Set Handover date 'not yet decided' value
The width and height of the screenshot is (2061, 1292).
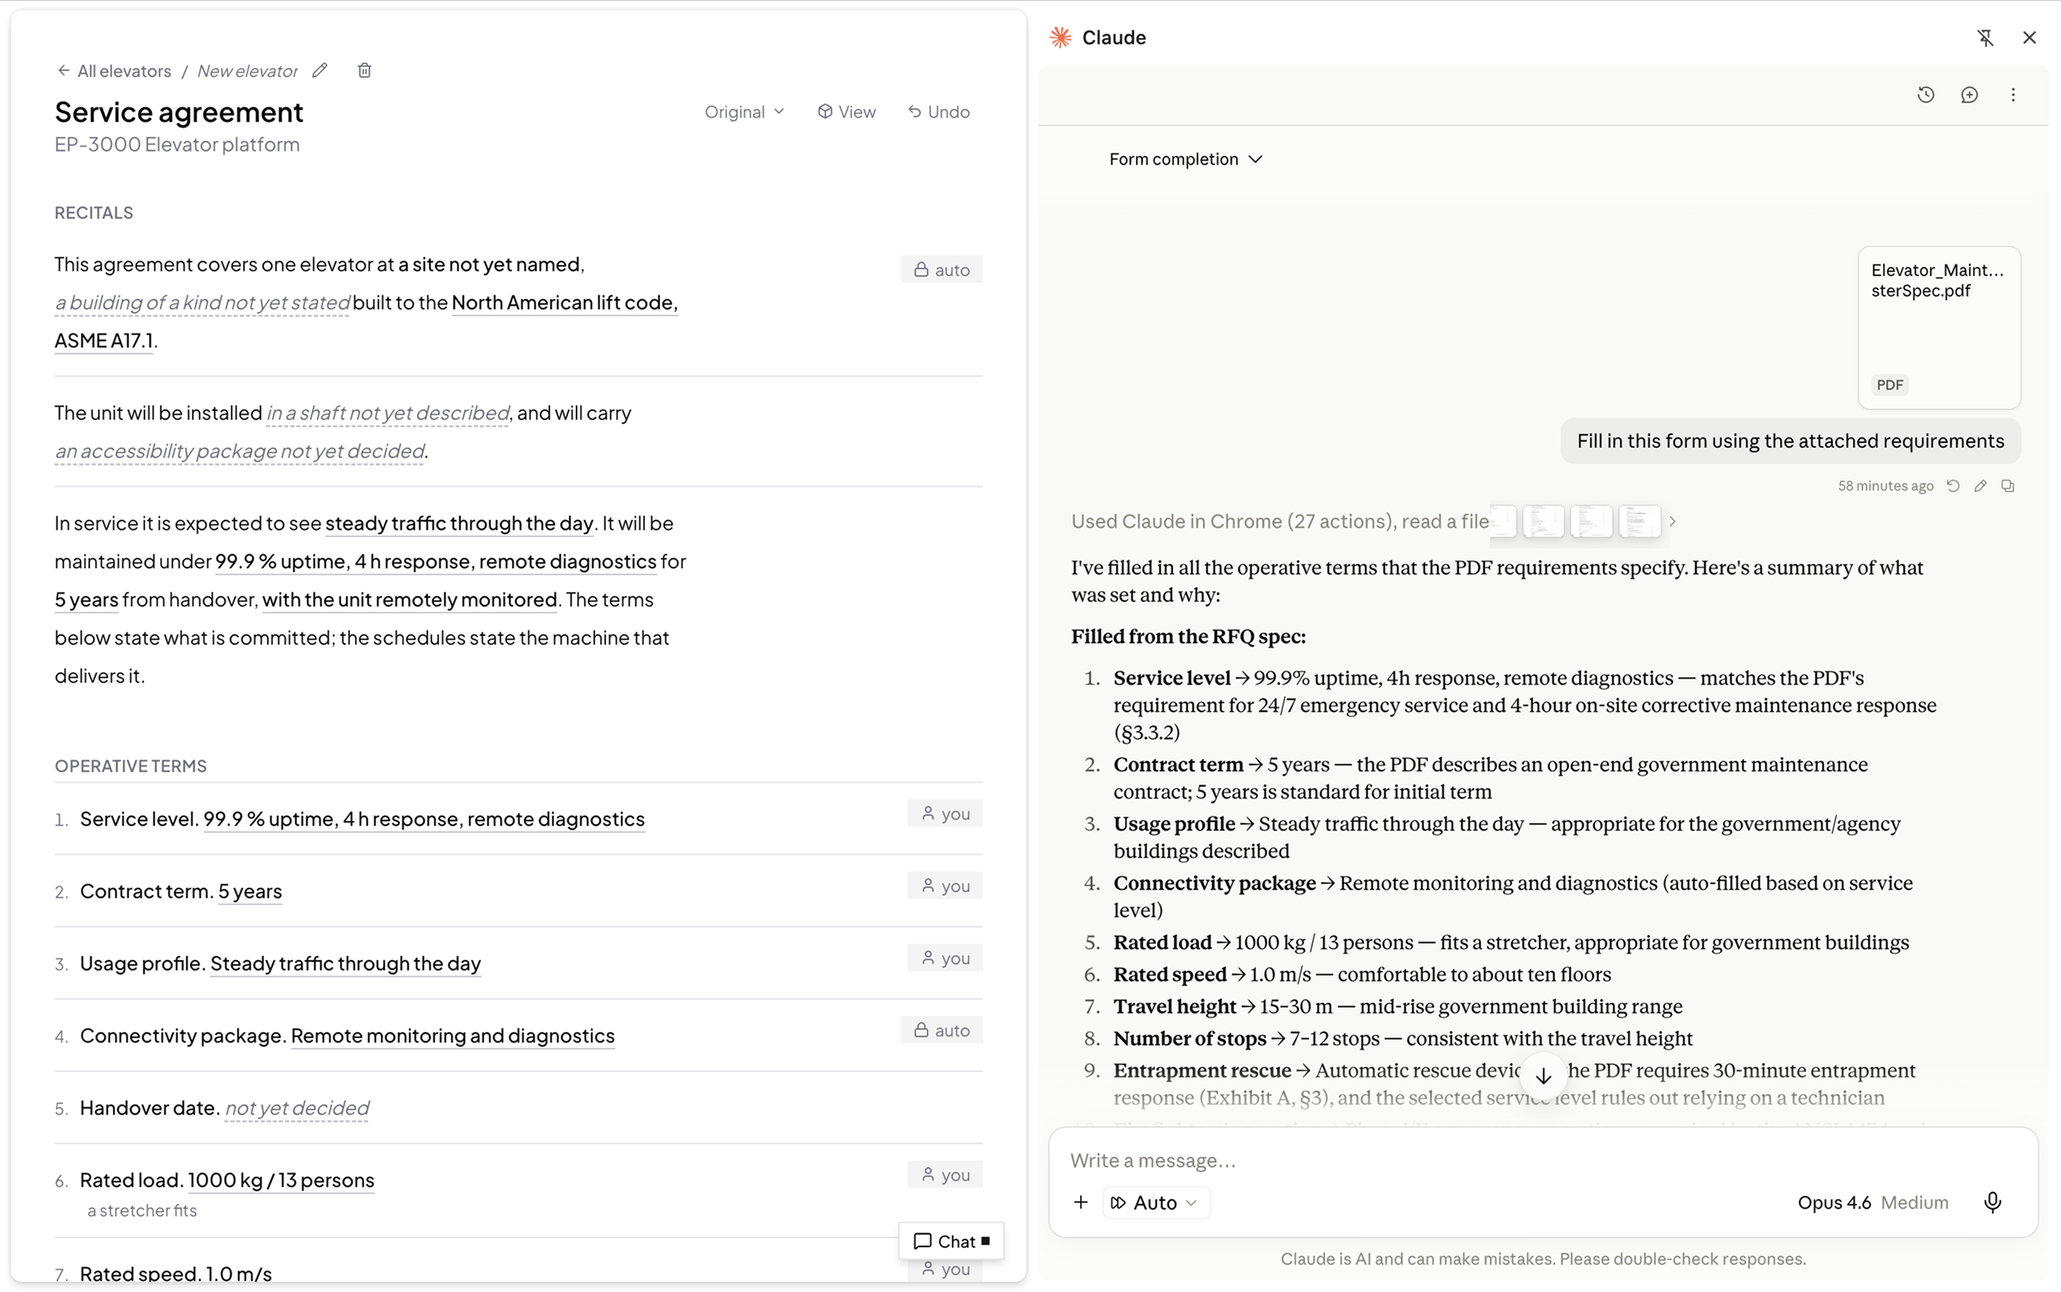point(296,1108)
